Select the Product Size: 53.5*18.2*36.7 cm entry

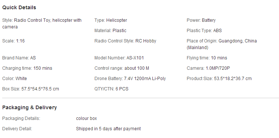pyautogui.click(x=219, y=79)
